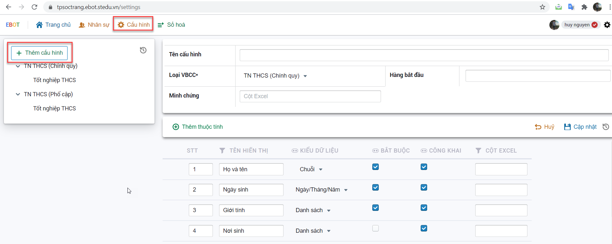Click the history icon beside Cập nhật
The height and width of the screenshot is (244, 612).
(606, 127)
